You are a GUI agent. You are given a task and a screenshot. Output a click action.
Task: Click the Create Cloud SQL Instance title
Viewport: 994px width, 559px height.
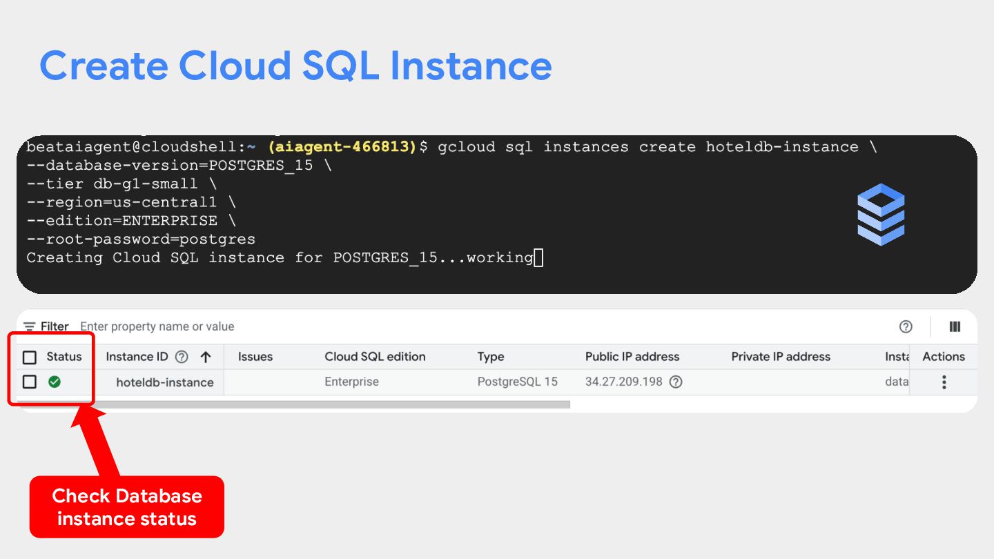295,66
